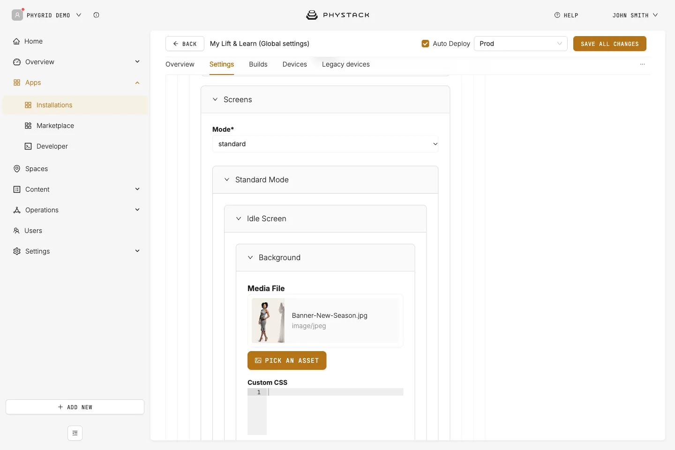The height and width of the screenshot is (450, 675).
Task: Click the Add New button
Action: click(75, 407)
